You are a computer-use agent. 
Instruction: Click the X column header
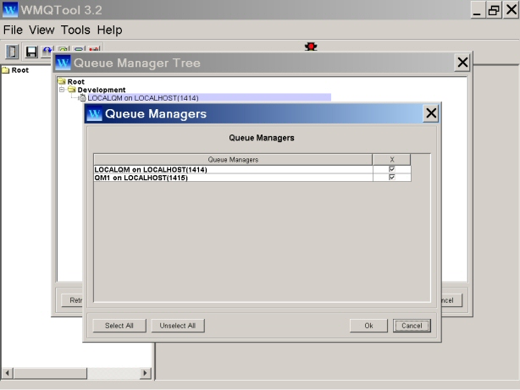pos(391,160)
